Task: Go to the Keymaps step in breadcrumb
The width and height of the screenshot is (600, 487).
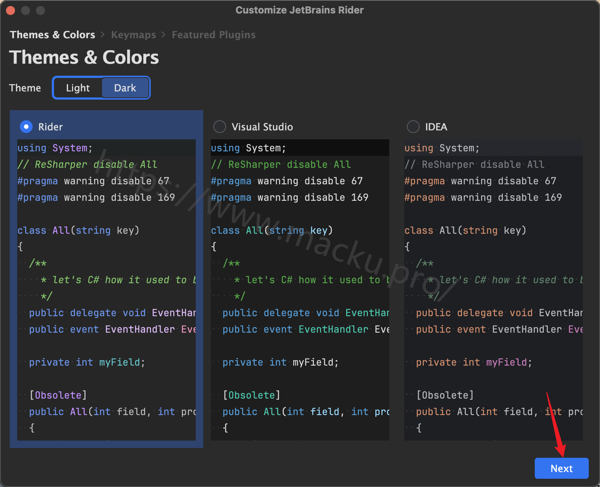Action: coord(133,35)
